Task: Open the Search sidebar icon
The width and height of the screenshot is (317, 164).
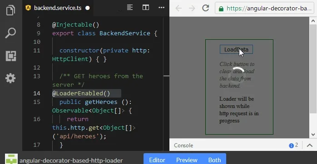Action: (x=10, y=33)
